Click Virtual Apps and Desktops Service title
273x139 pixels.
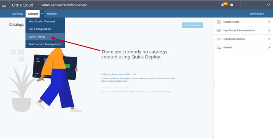pos(64,5)
